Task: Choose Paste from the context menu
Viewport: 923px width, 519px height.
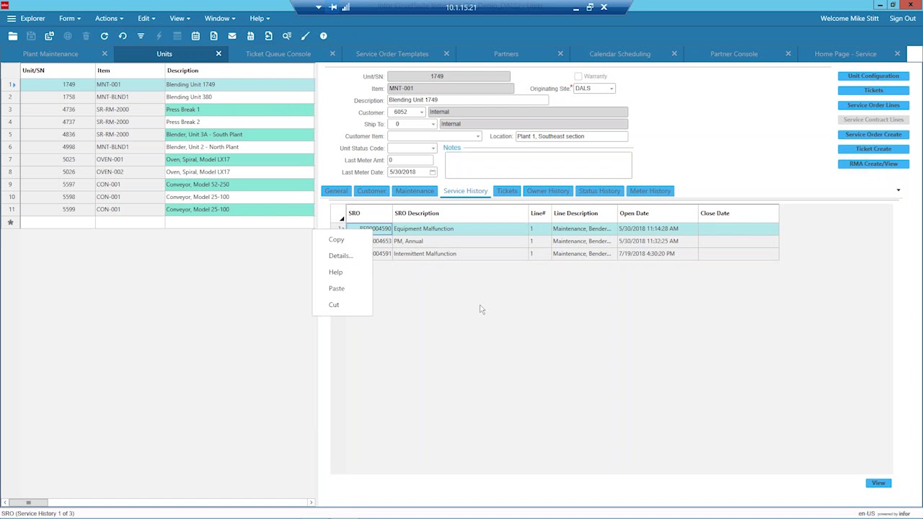Action: coord(337,288)
